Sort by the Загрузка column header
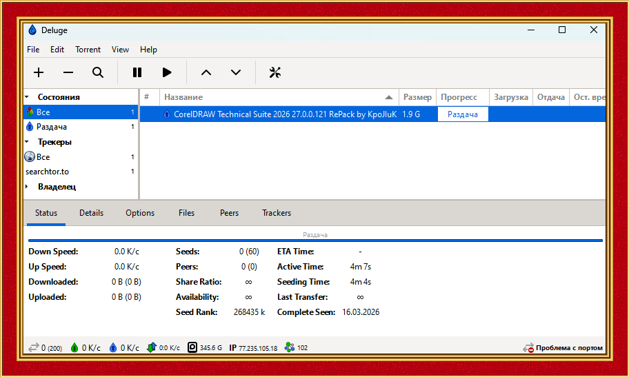 (510, 97)
